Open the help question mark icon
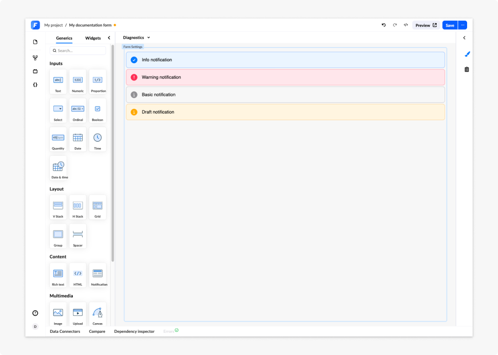Screen dimensions: 498x355 35,313
